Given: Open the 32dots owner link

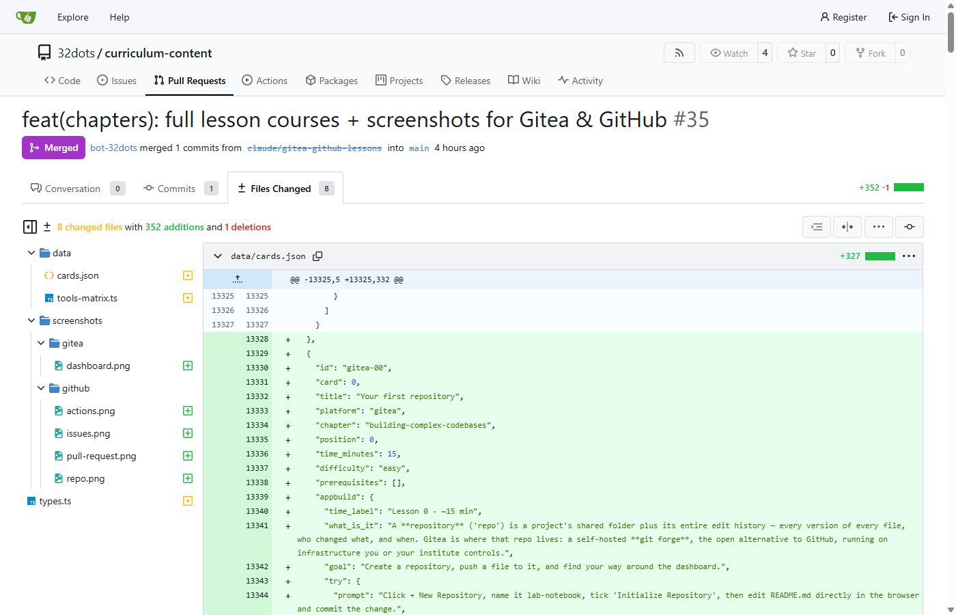Looking at the screenshot, I should (76, 53).
